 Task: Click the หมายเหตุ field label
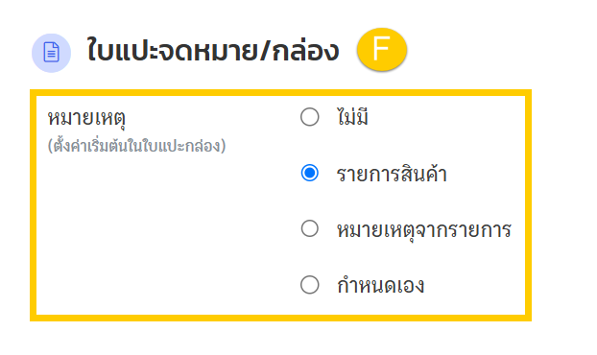point(86,118)
